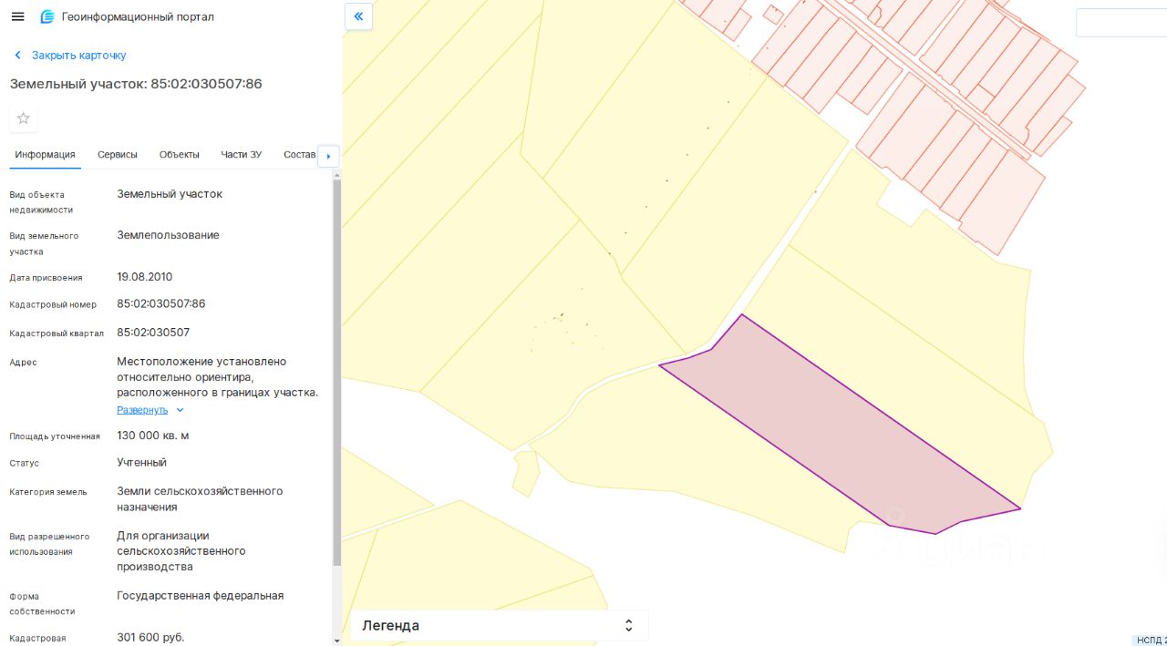Click the side panel vertical scrollbar
The image size is (1167, 646).
[336, 374]
